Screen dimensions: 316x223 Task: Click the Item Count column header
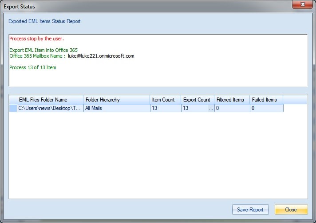tap(165, 100)
